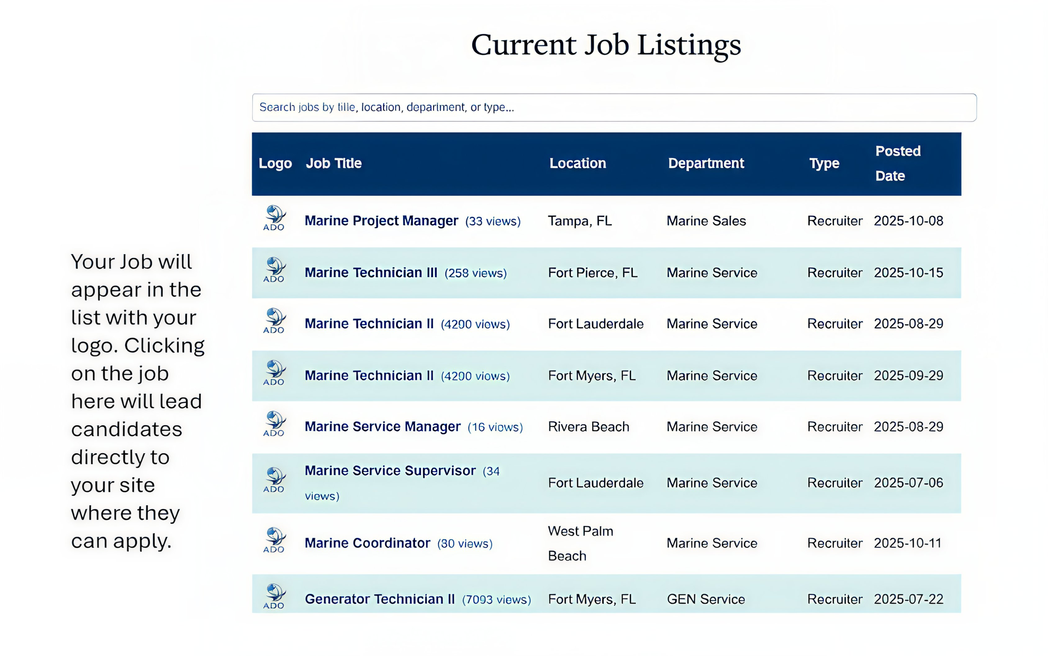The image size is (1048, 656).
Task: Click ADO logo in Fort Myers Marine Technician II row
Action: (274, 373)
